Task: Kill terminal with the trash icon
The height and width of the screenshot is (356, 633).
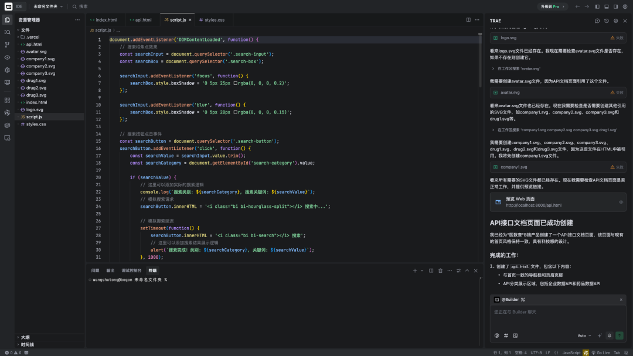Action: pyautogui.click(x=440, y=271)
